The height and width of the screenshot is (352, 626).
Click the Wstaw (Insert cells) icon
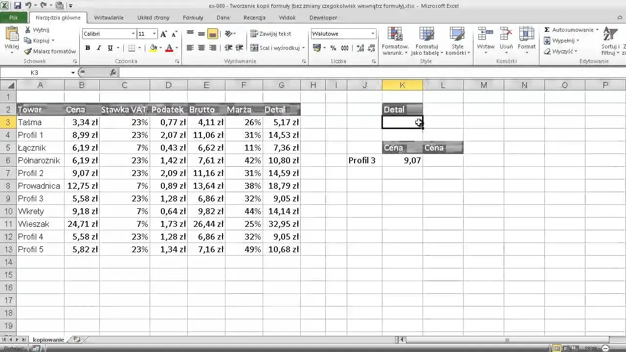point(486,34)
